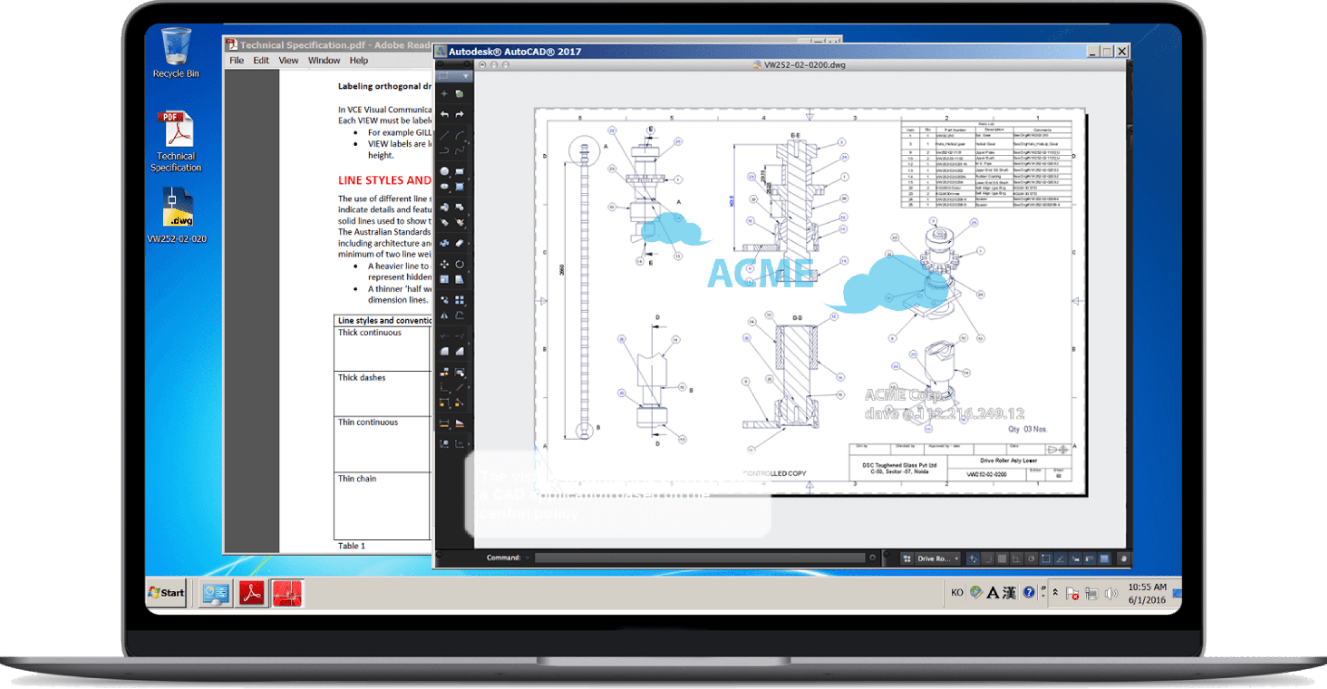Select the Rotate tool

459,264
